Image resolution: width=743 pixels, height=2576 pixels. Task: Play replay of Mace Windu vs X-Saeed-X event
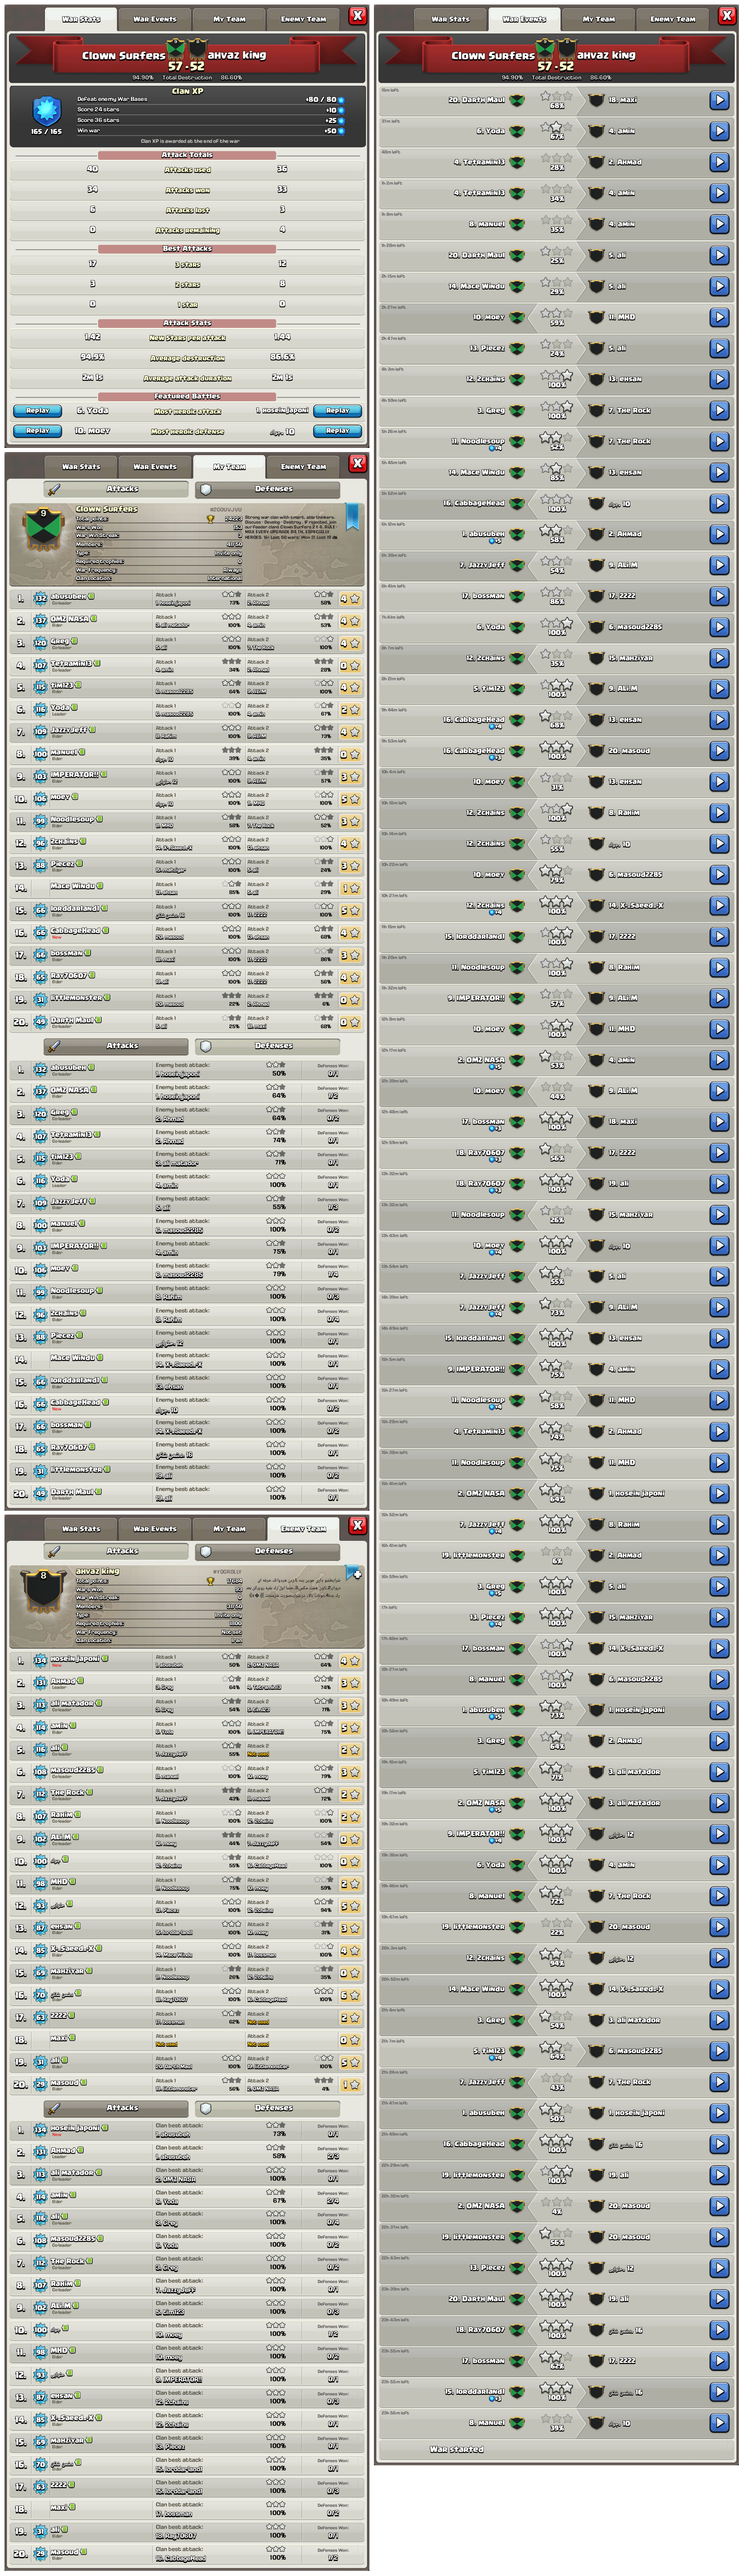pos(719,1989)
